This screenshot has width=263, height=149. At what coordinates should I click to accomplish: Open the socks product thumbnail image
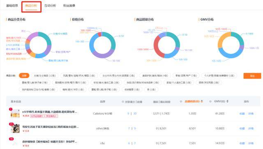[15, 128]
